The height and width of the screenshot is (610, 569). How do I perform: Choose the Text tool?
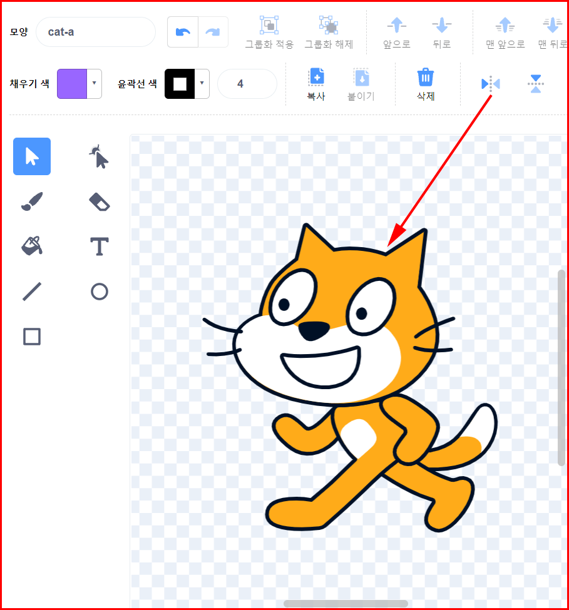[x=100, y=247]
